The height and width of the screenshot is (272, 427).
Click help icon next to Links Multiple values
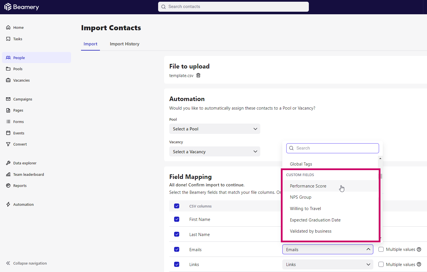(x=419, y=264)
